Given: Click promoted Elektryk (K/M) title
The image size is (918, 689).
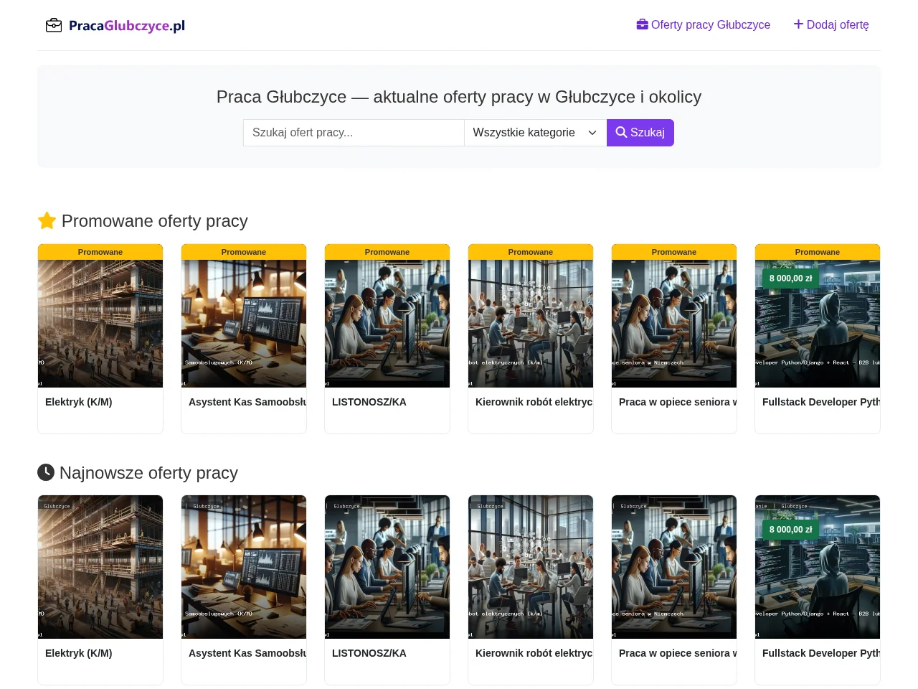Looking at the screenshot, I should [79, 402].
